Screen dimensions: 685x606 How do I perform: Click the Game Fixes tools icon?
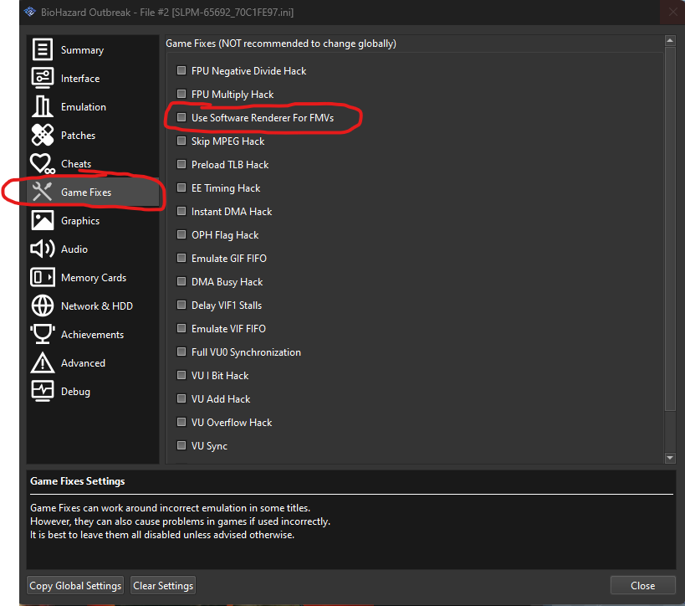[x=43, y=192]
